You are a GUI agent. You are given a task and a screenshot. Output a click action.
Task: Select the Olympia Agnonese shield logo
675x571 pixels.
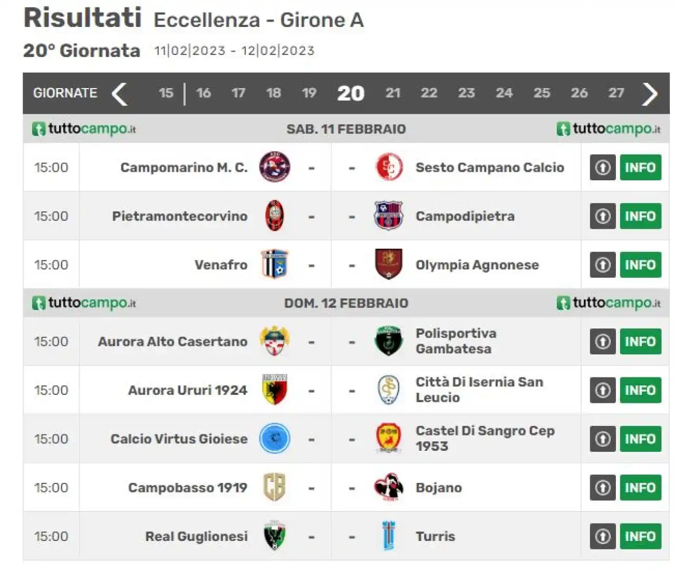click(389, 264)
